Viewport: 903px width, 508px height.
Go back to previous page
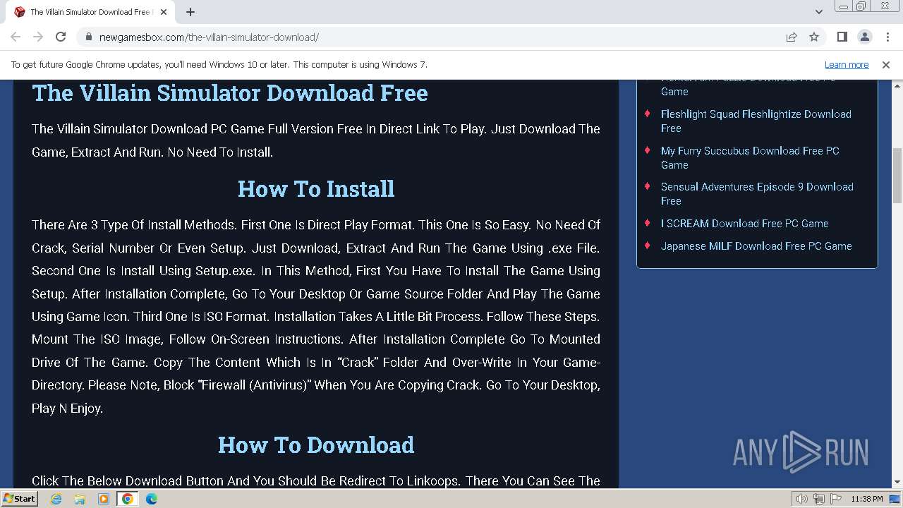click(16, 37)
